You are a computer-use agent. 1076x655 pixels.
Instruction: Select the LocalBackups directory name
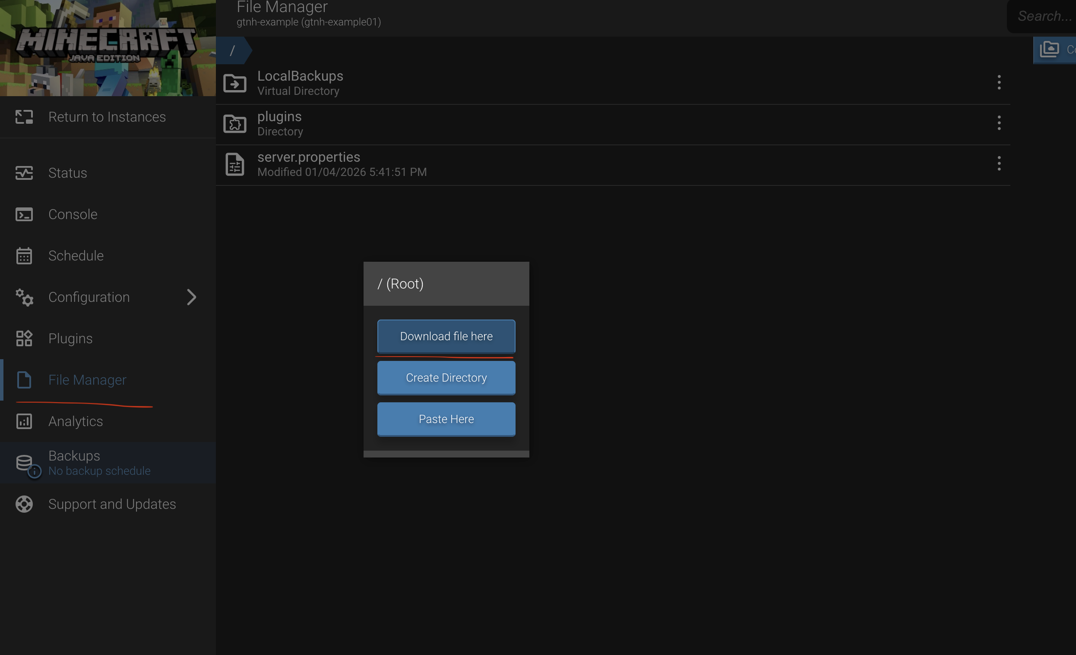pyautogui.click(x=300, y=76)
